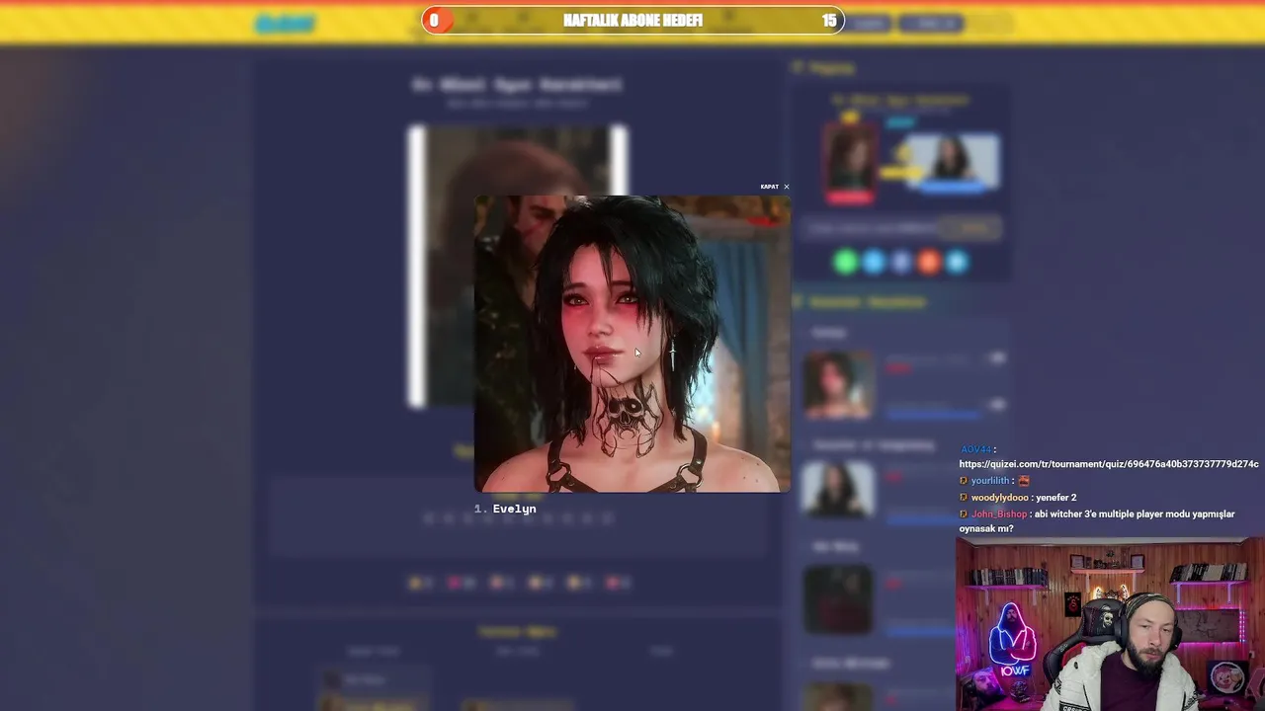
Task: Open the quizei.com tournament link in chat
Action: 1108,464
